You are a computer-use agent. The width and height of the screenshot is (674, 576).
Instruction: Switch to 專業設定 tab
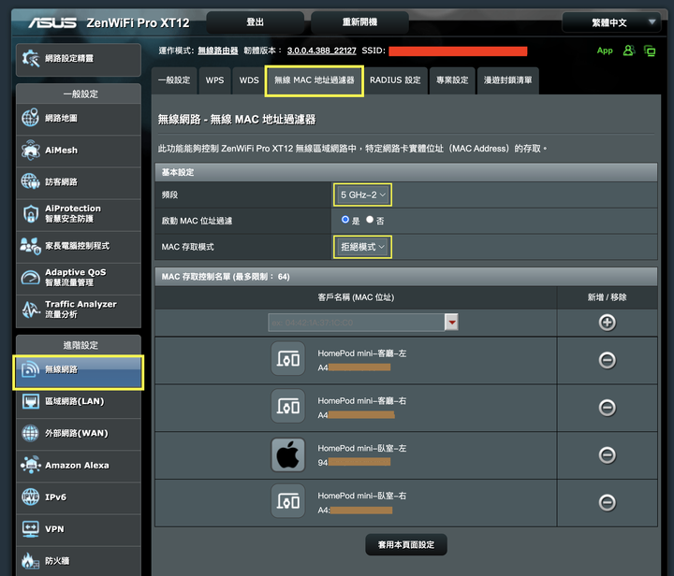pyautogui.click(x=452, y=80)
